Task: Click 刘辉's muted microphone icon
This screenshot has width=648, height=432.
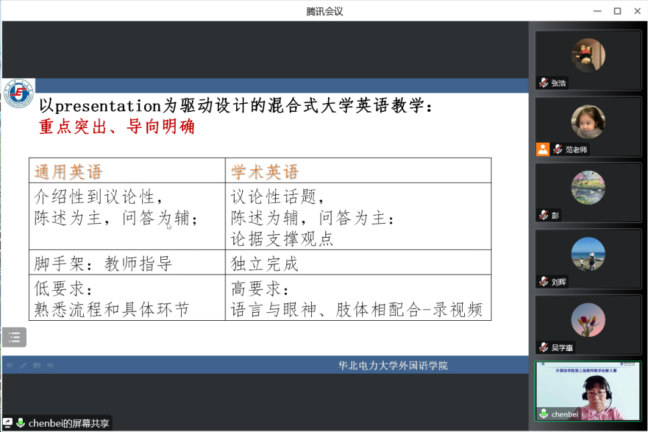Action: point(543,282)
